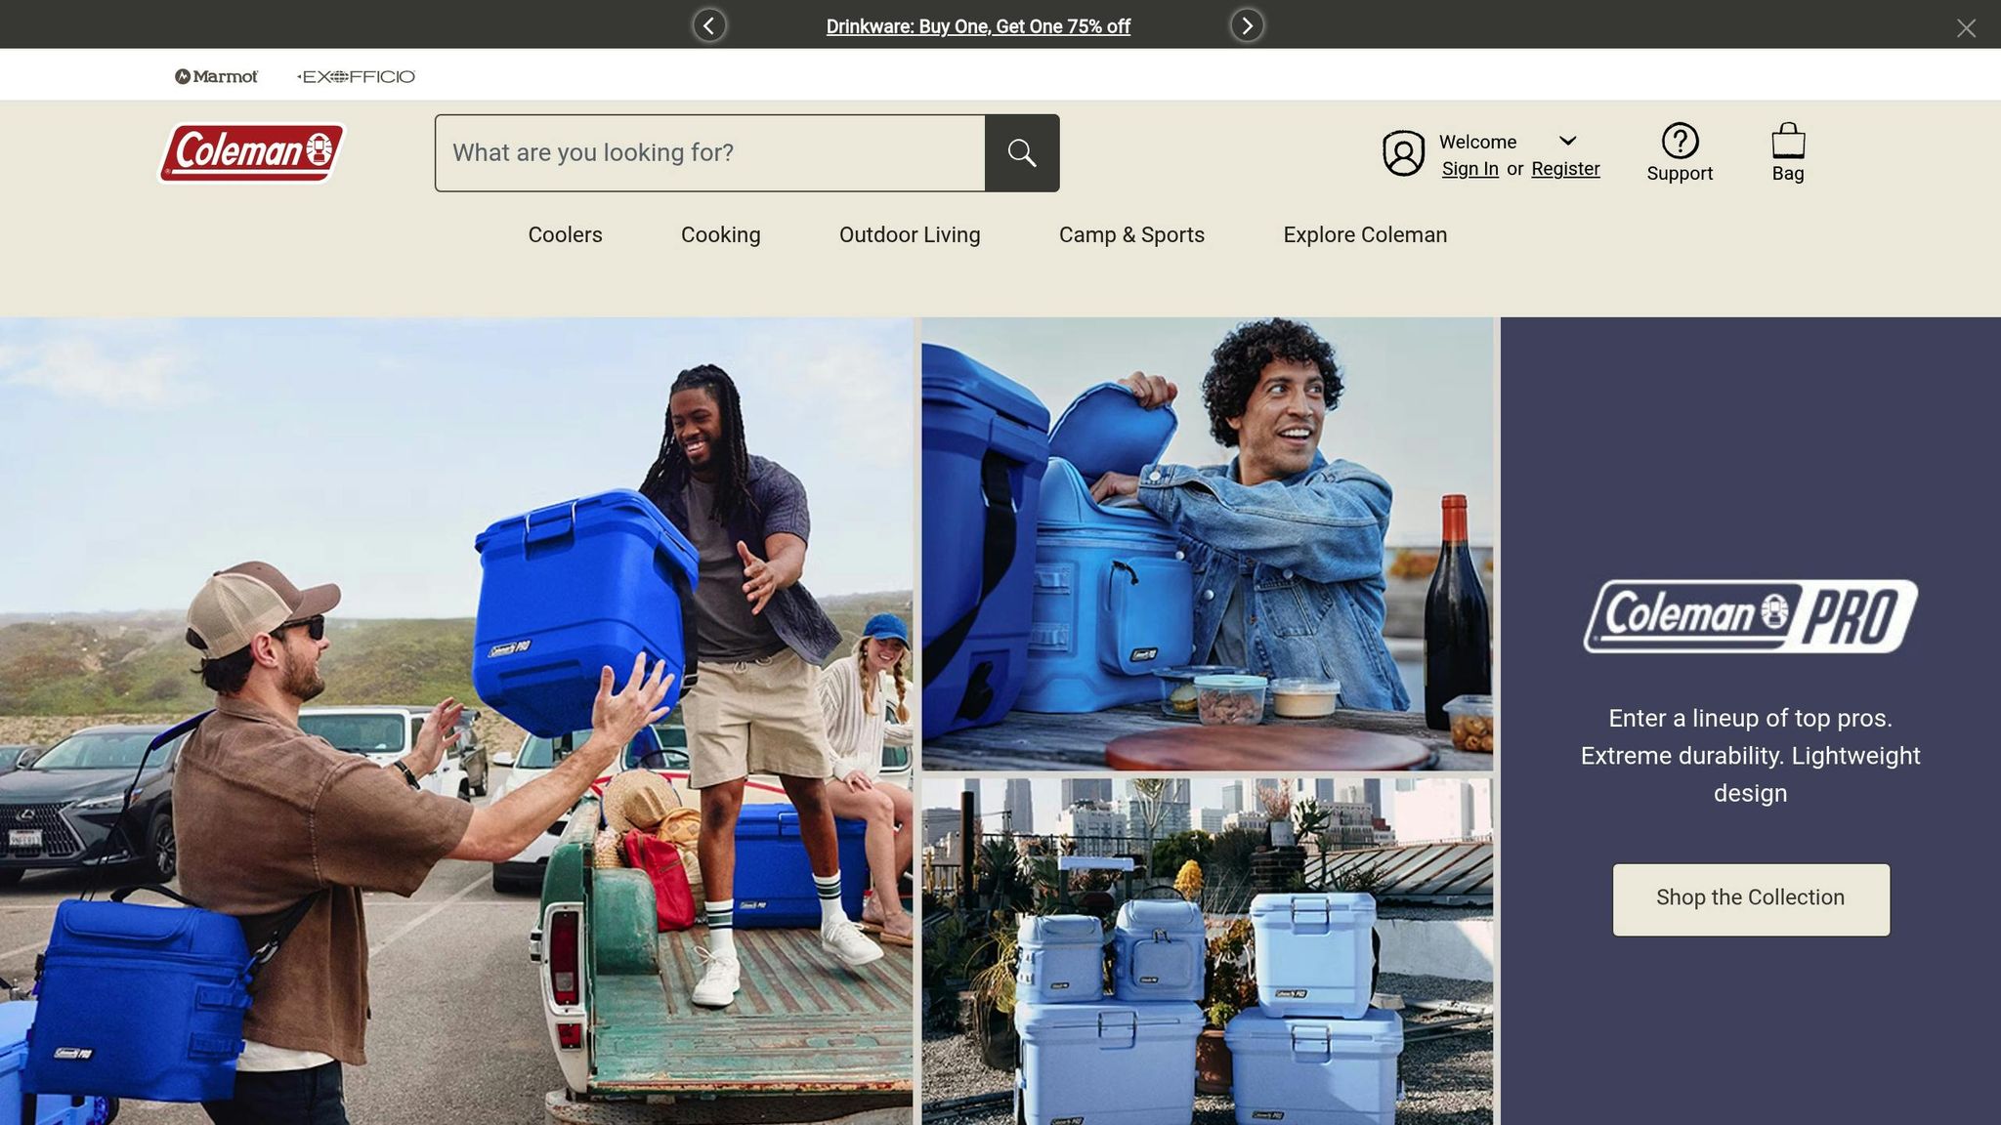Visit the Marmot brand site
The image size is (2001, 1125).
pos(216,76)
